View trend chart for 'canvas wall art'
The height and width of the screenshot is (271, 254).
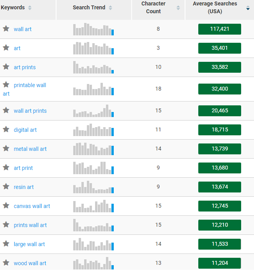pyautogui.click(x=93, y=206)
